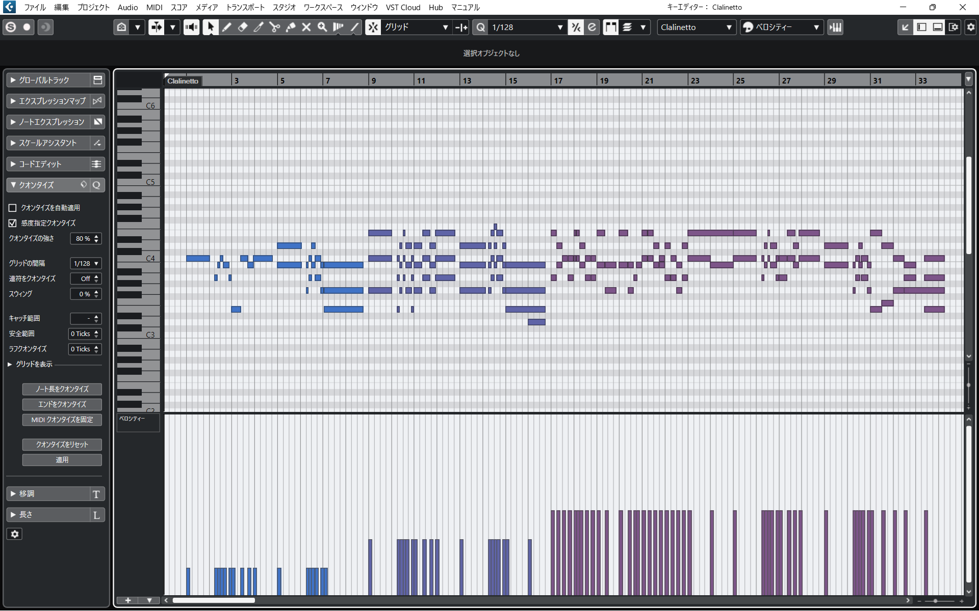Viewport: 979px width, 611px height.
Task: Expand the コードエディット section
Action: 48,164
